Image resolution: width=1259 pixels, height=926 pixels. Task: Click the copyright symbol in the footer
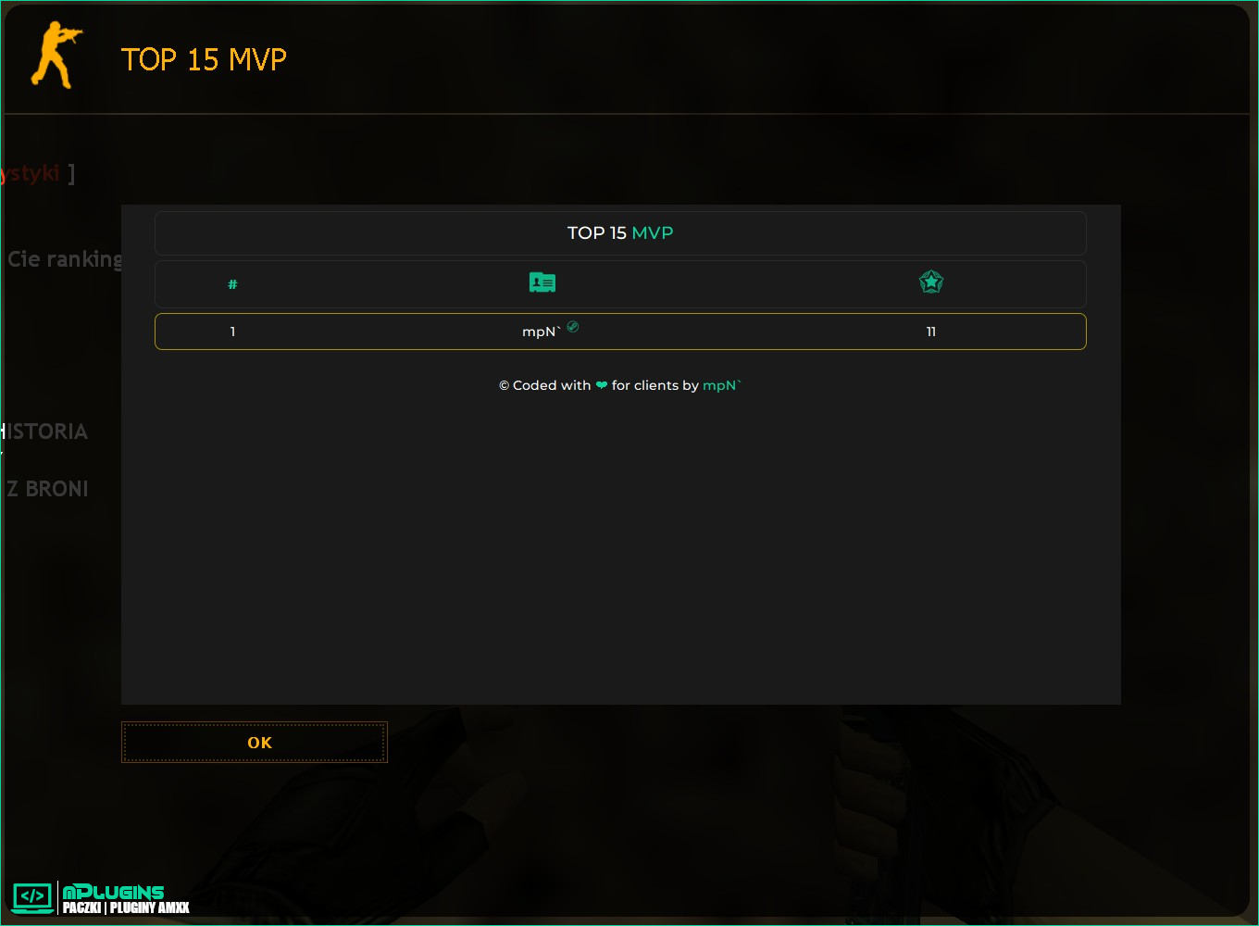click(505, 385)
